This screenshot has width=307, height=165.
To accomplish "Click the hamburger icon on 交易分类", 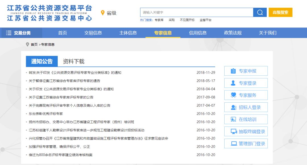I will click(9, 33).
